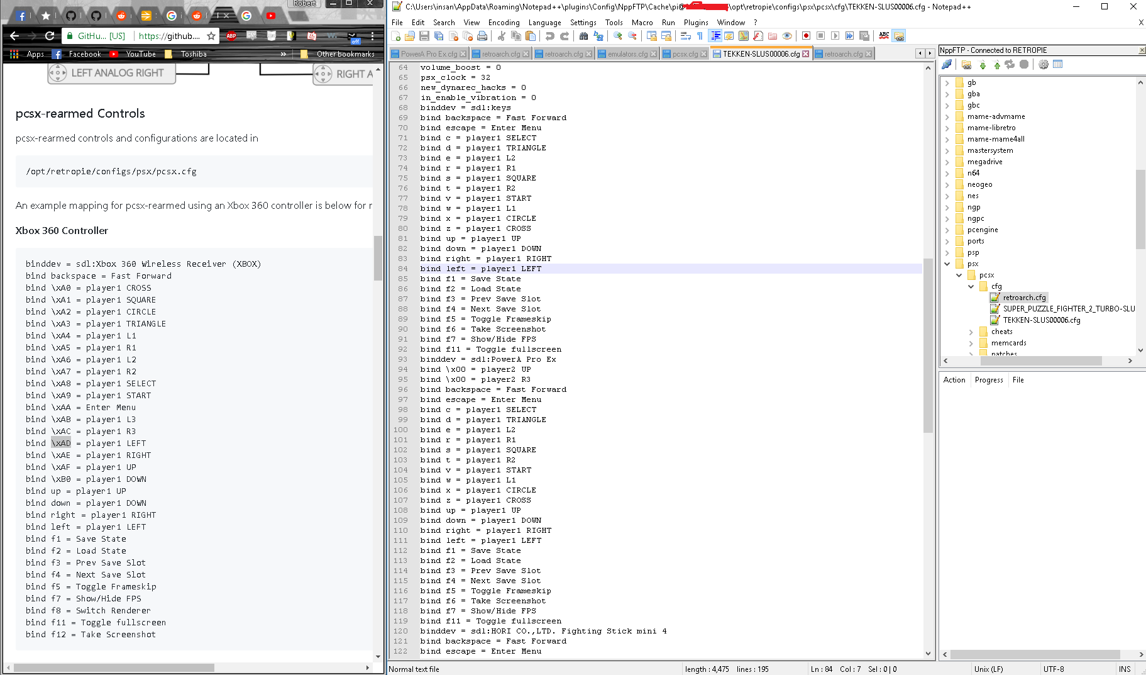Refresh the NppFTP directory listing
The width and height of the screenshot is (1146, 675).
pos(1010,64)
